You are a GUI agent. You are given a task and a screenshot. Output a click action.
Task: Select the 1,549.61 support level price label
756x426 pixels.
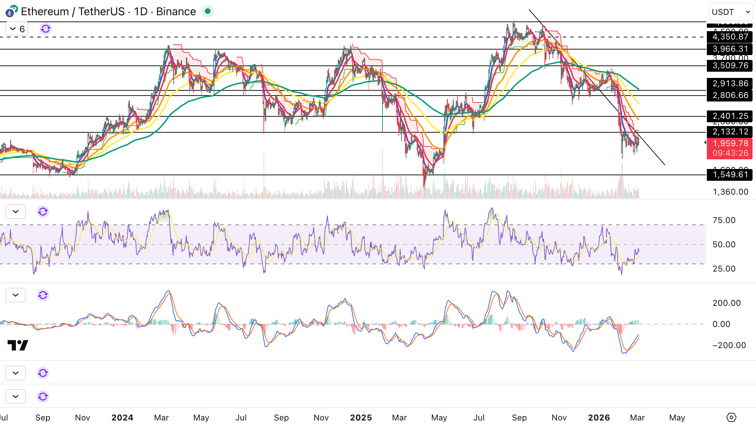point(730,175)
